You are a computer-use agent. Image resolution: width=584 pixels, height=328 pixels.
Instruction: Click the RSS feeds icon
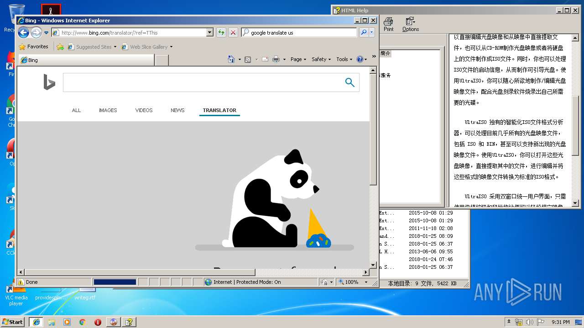click(248, 59)
